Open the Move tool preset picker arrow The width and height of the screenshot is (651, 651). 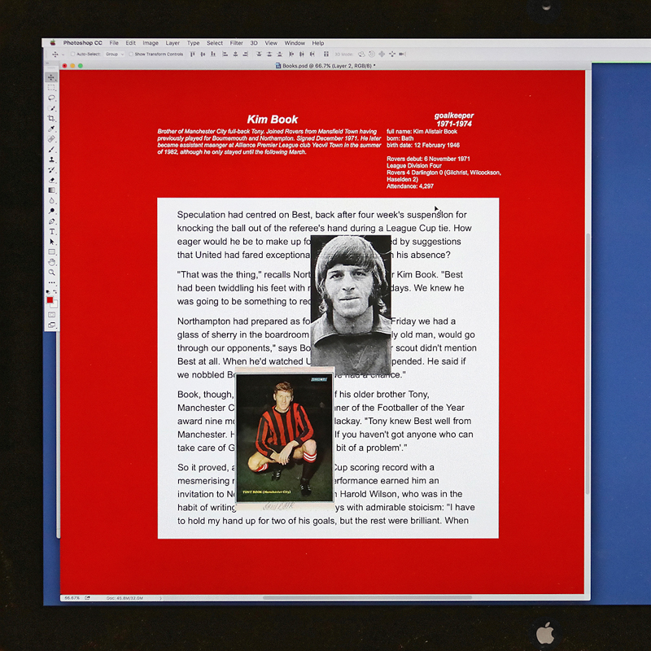pyautogui.click(x=63, y=55)
